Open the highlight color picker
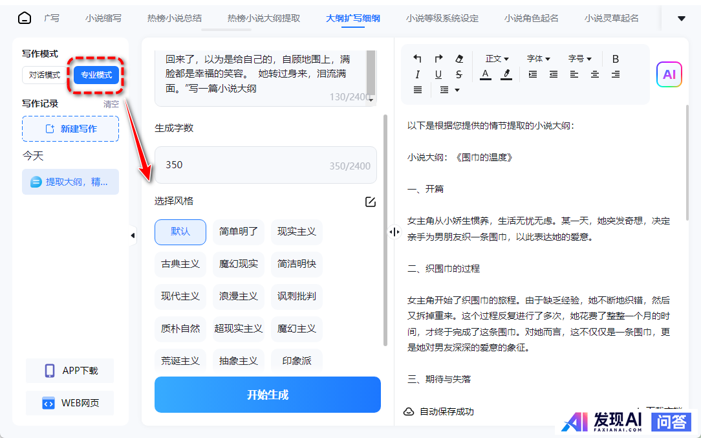The width and height of the screenshot is (701, 438). click(506, 74)
